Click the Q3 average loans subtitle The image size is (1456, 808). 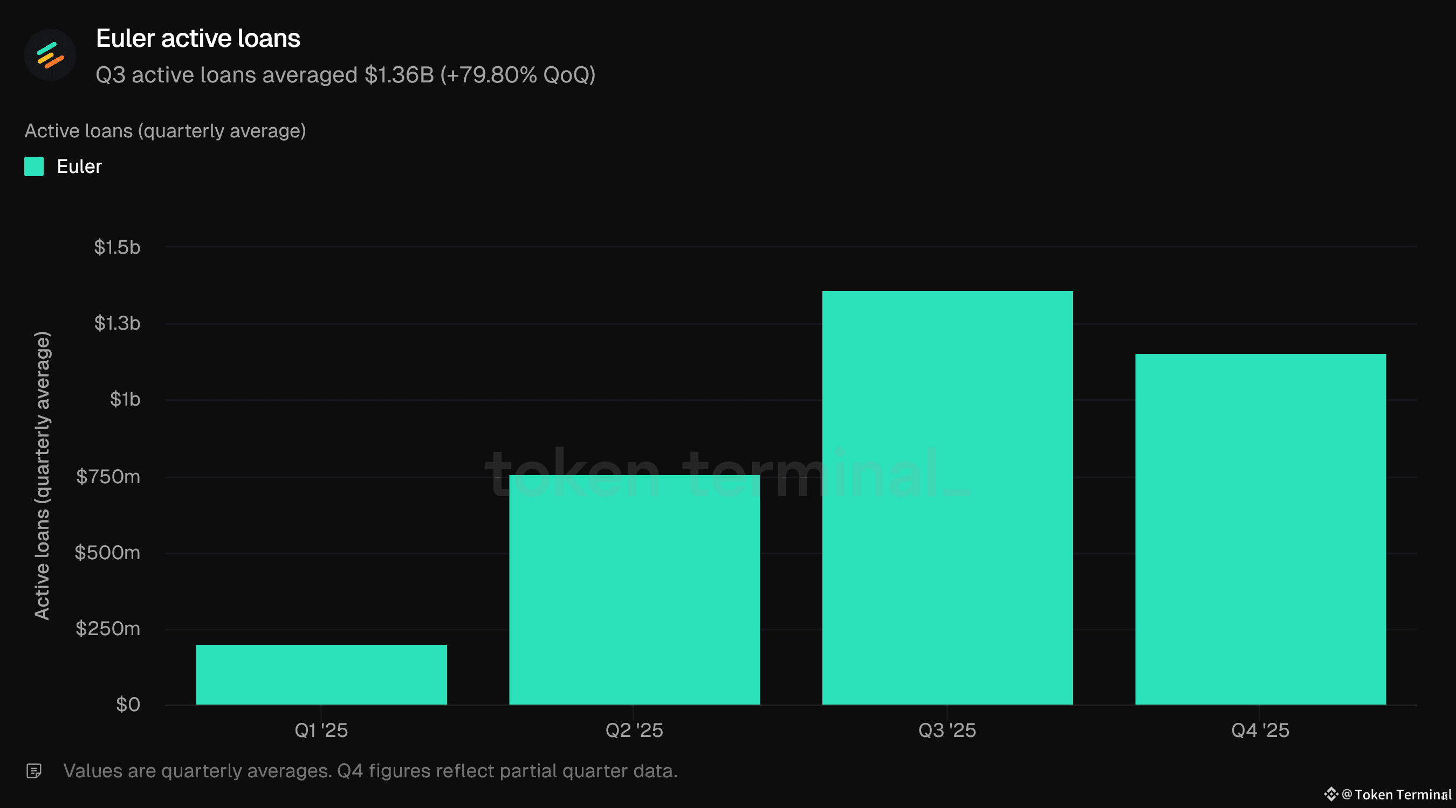[345, 75]
